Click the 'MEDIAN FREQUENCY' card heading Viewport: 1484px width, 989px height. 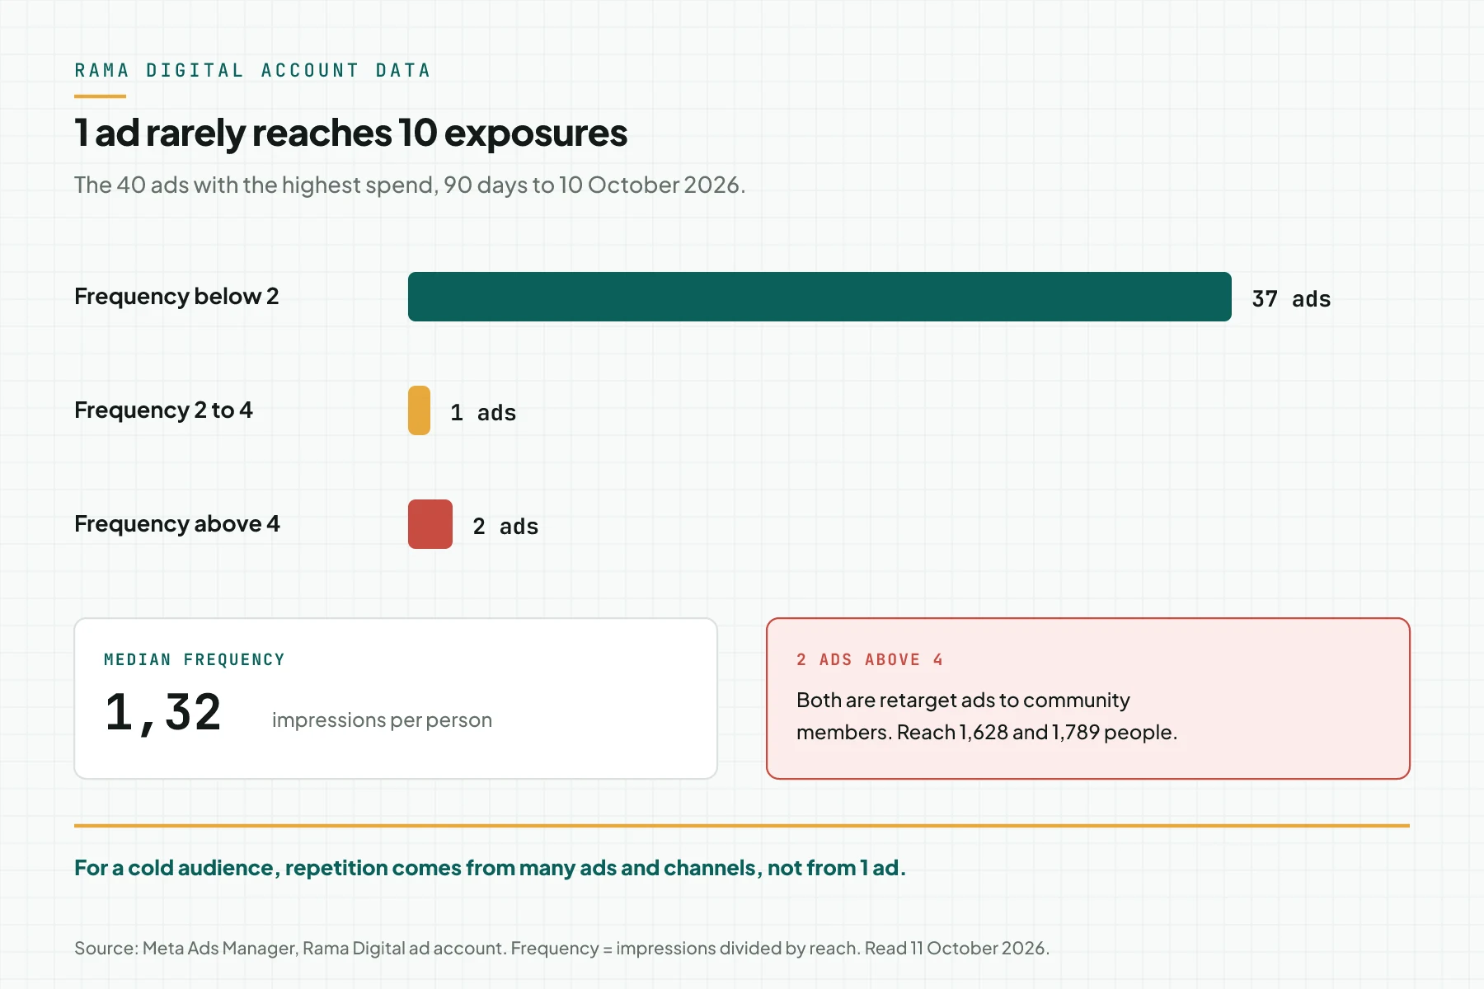195,659
